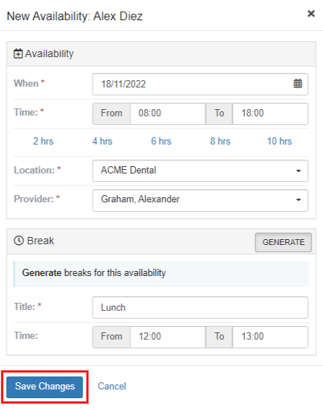Expand the Provider dropdown arrow
Image resolution: width=323 pixels, height=409 pixels.
click(298, 200)
